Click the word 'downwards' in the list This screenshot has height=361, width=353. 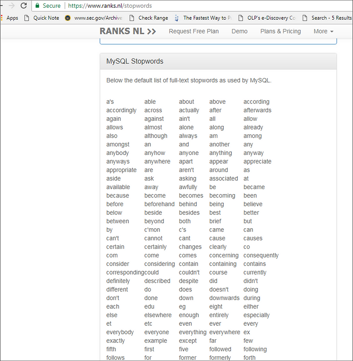click(x=224, y=298)
